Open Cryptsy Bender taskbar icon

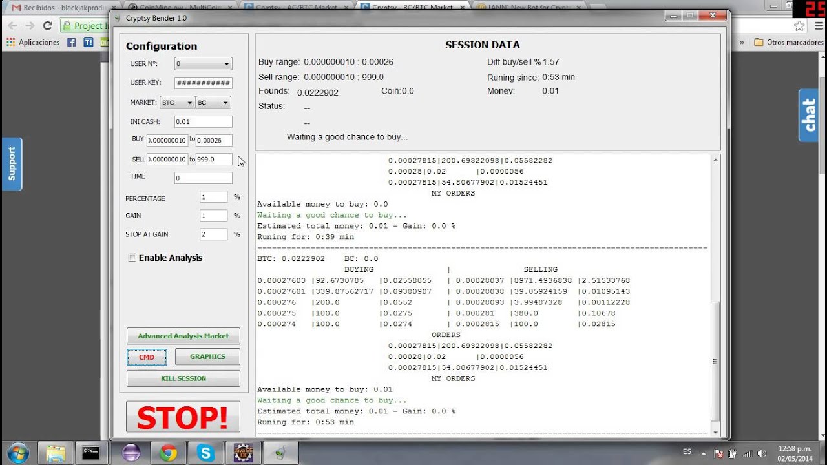pyautogui.click(x=282, y=453)
